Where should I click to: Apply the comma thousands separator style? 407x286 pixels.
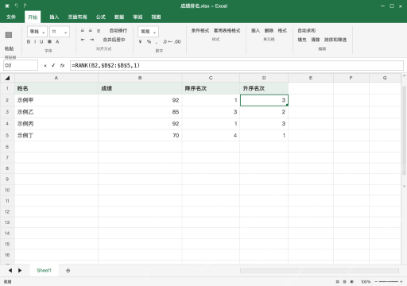(157, 42)
